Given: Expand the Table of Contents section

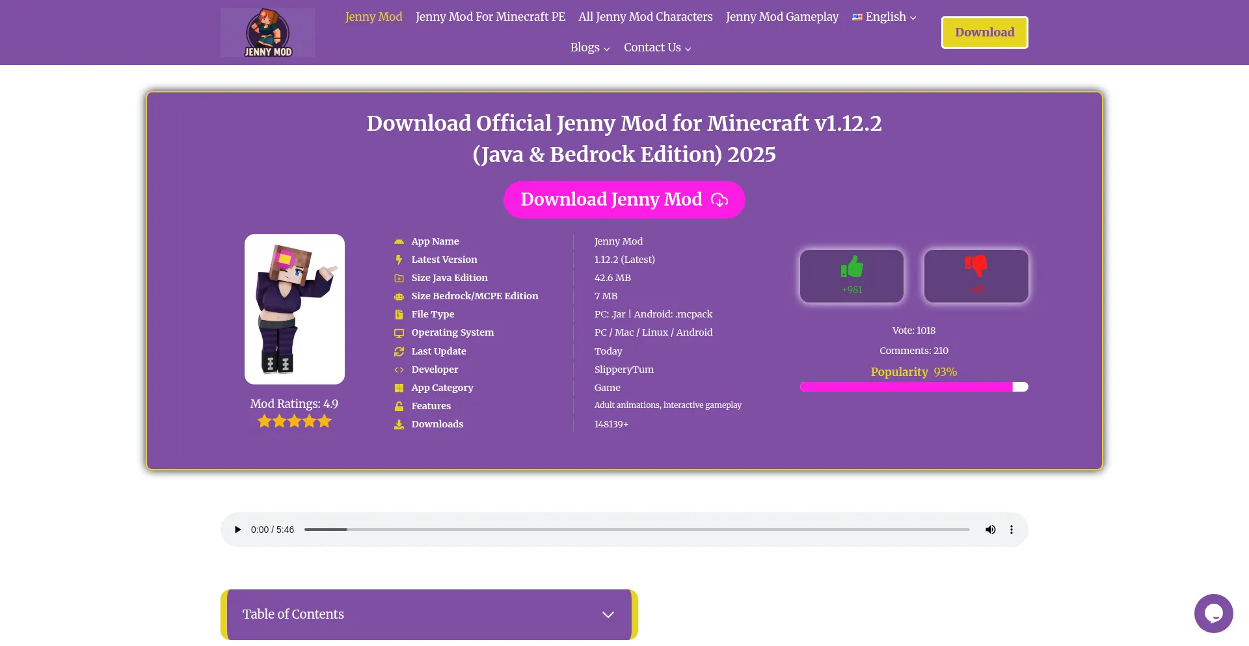Looking at the screenshot, I should coord(608,614).
